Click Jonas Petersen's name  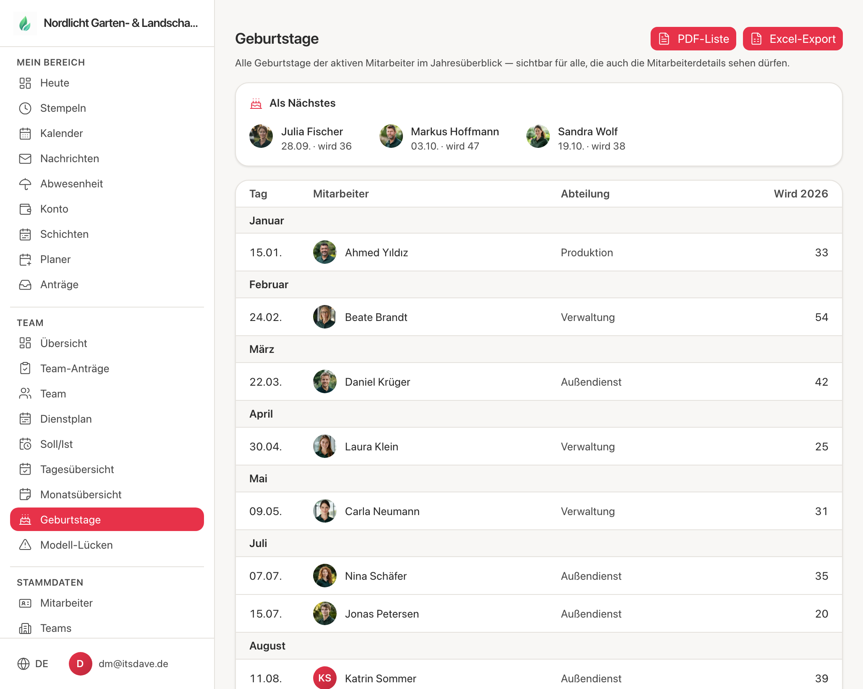coord(382,614)
